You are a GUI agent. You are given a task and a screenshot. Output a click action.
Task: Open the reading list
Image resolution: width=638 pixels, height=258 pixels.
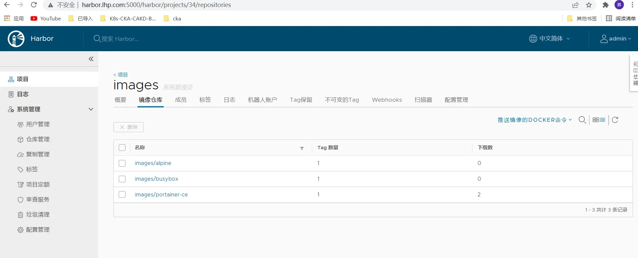pos(621,18)
